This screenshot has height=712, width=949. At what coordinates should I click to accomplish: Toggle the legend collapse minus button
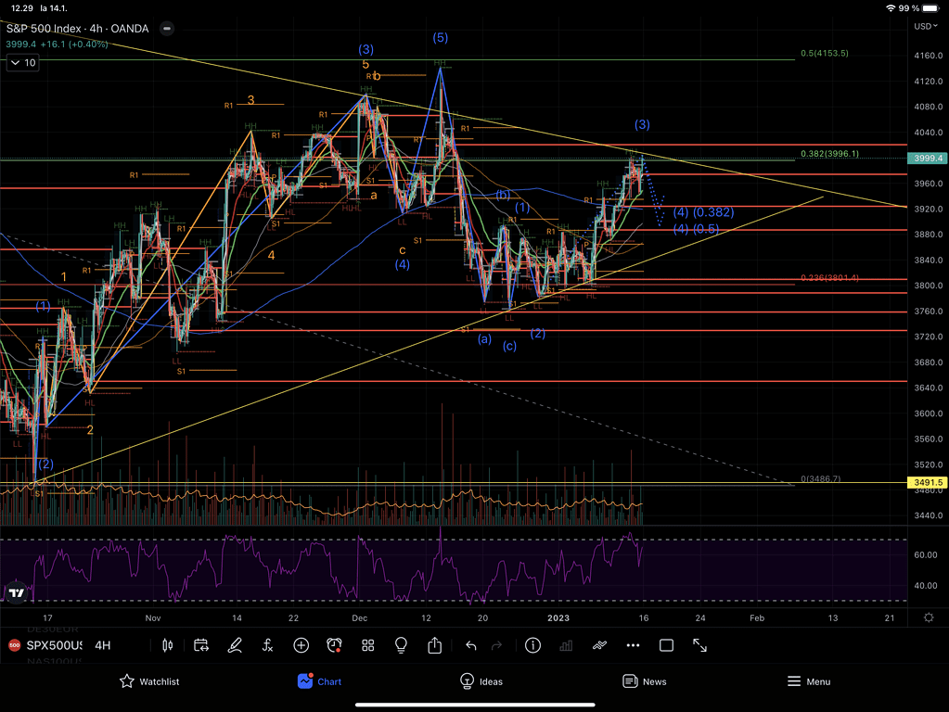tap(167, 28)
